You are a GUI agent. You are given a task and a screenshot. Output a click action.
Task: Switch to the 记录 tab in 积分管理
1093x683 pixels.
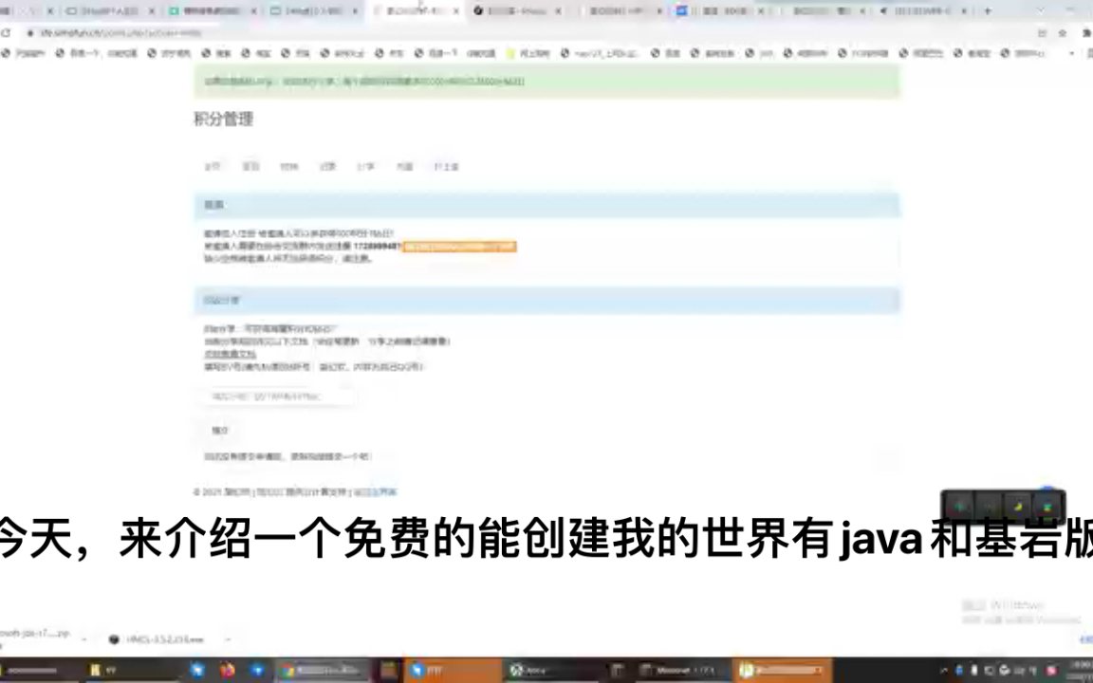coord(327,166)
